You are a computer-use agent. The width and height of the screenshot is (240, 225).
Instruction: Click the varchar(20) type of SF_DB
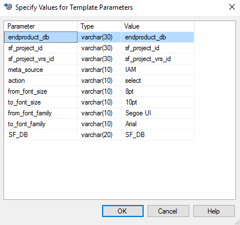click(99, 135)
